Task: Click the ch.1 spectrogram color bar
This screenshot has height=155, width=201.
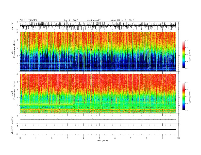Action: point(183,54)
